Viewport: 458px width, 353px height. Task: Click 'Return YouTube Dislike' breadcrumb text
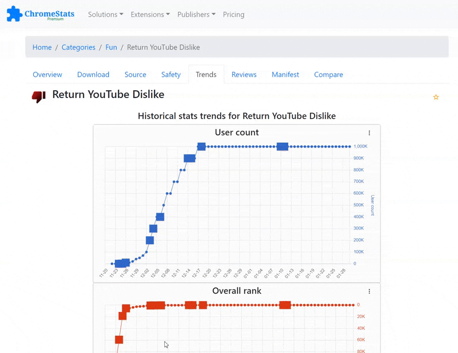point(163,47)
